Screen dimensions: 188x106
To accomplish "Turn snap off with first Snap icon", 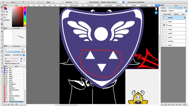I will 17,2.
